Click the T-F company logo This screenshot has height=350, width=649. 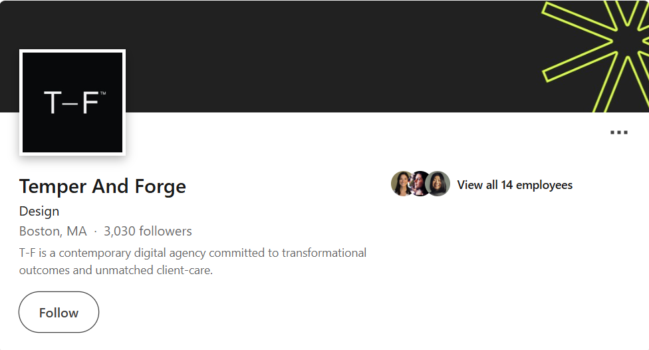click(x=72, y=102)
